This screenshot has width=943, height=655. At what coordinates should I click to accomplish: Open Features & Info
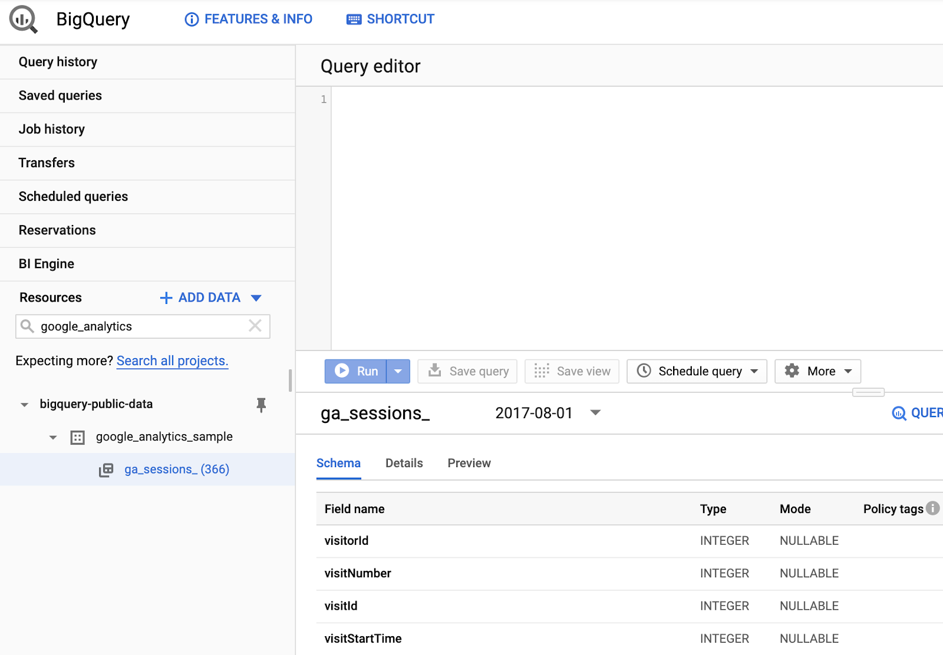(x=249, y=19)
